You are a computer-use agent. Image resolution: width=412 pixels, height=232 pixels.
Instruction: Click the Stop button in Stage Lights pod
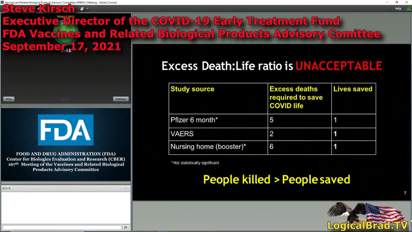pos(9,99)
